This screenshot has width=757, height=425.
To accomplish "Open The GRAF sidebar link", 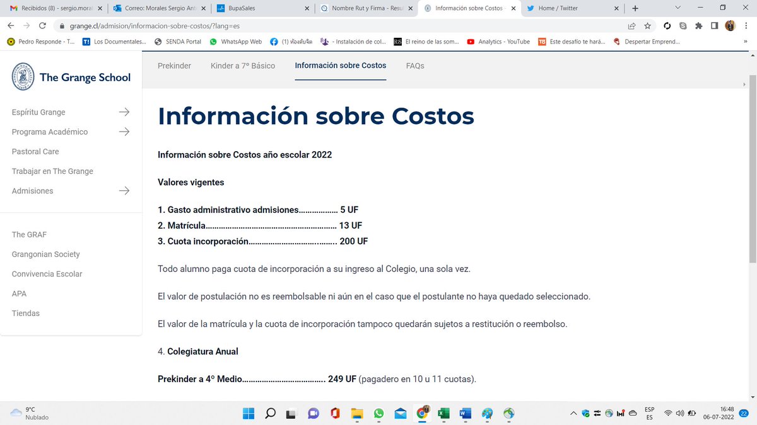I will tap(29, 234).
